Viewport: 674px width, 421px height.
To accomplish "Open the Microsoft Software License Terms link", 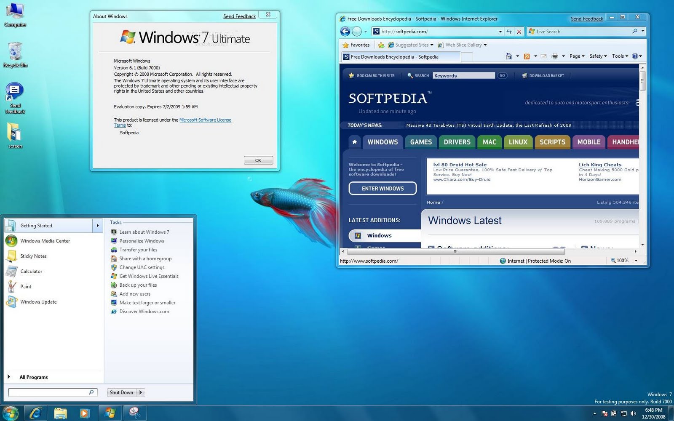I will [x=205, y=120].
